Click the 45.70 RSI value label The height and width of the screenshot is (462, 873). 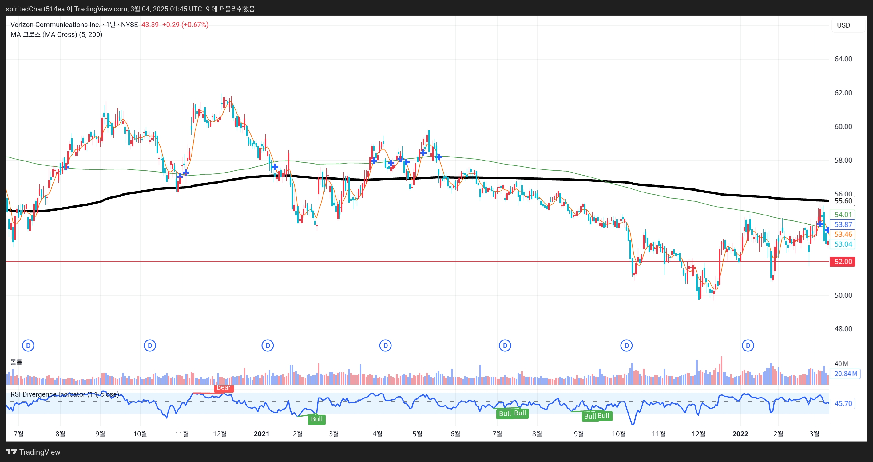pos(843,403)
